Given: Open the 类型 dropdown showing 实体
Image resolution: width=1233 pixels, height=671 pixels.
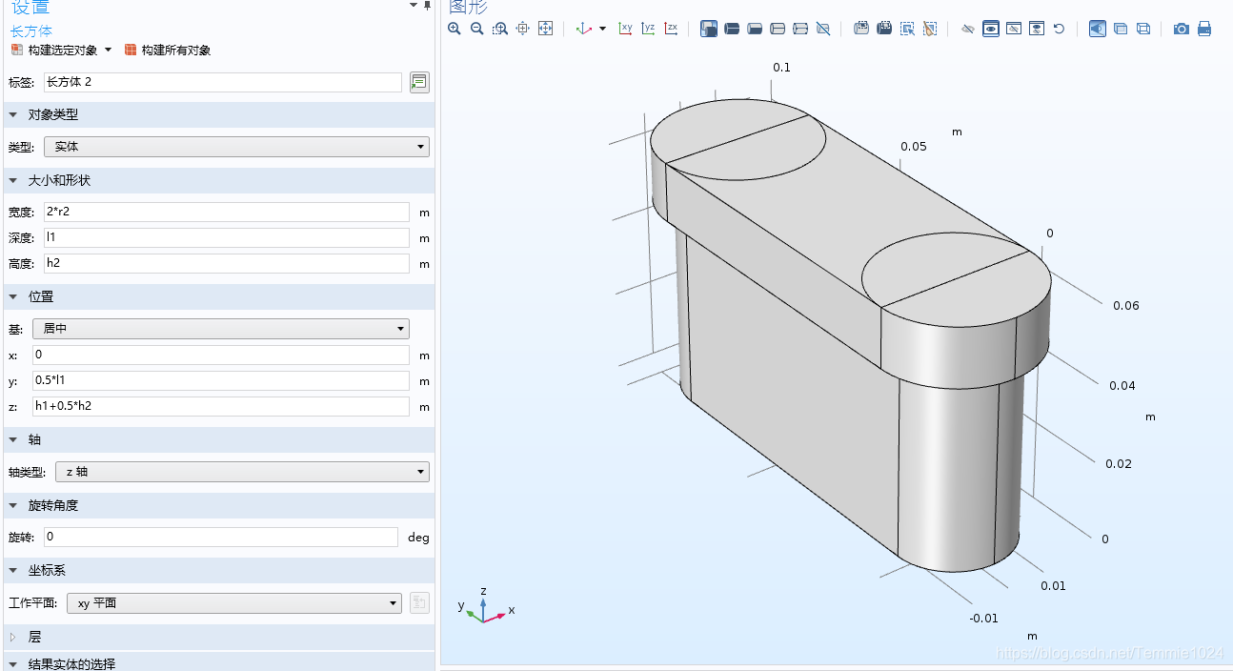Looking at the screenshot, I should [x=236, y=147].
